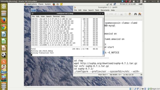The width and height of the screenshot is (160, 90).
Task: Open the Plain Text language dropdown
Action: tap(103, 75)
